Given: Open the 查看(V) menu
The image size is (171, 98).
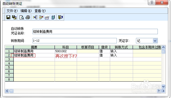Looking at the screenshot, I should [x=40, y=11].
